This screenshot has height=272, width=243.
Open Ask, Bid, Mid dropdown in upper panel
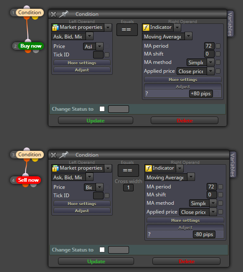point(90,36)
